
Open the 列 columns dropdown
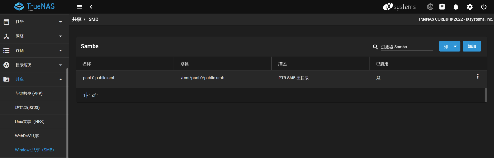[450, 46]
